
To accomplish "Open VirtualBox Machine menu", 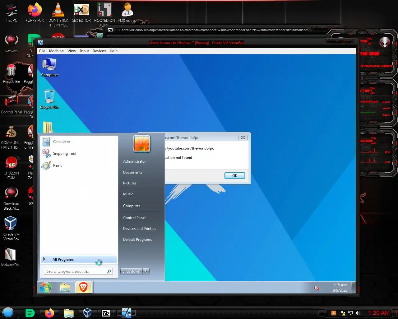I will [x=56, y=51].
